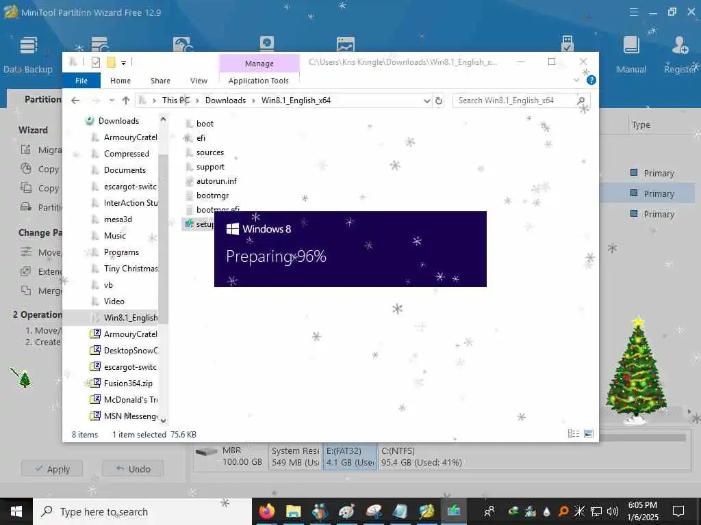Select the Documents folder in navigation pane
The height and width of the screenshot is (525, 701).
(x=125, y=170)
